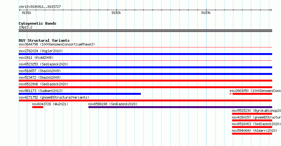Click the red bar of nsv4271752
This screenshot has width=281, height=146.
tap(145, 100)
